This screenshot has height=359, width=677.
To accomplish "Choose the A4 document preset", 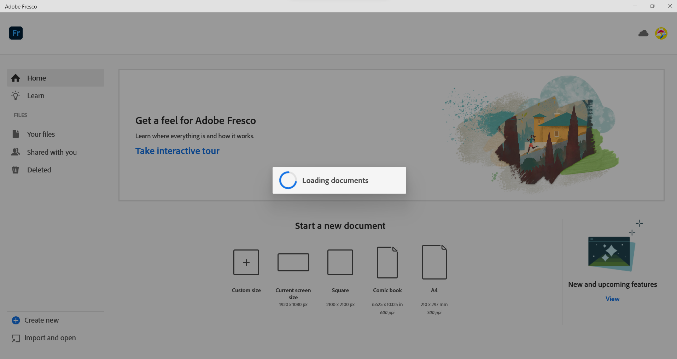I will coord(434,262).
